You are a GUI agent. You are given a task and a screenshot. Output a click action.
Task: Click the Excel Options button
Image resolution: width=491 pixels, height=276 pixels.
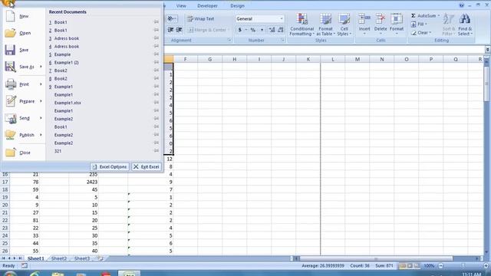110,167
